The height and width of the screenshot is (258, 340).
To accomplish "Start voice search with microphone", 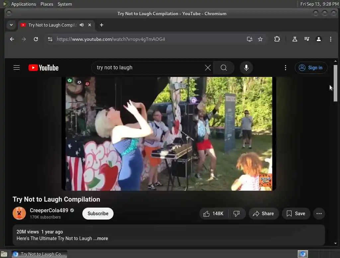I will tap(246, 68).
